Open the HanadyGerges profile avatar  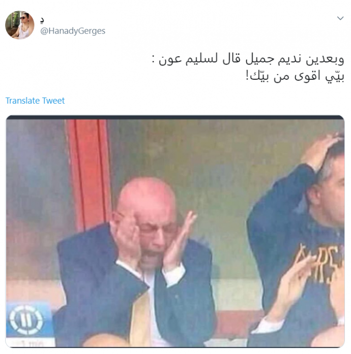[x=20, y=25]
